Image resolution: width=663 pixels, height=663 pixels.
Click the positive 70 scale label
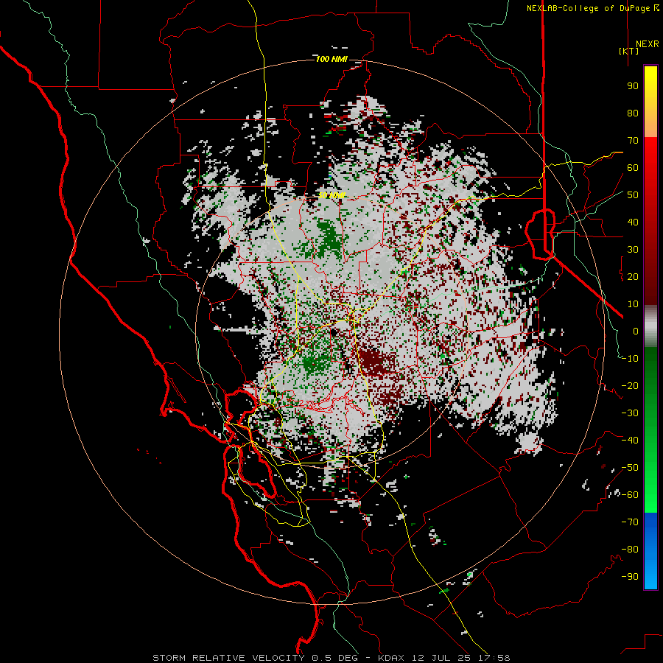pos(633,141)
